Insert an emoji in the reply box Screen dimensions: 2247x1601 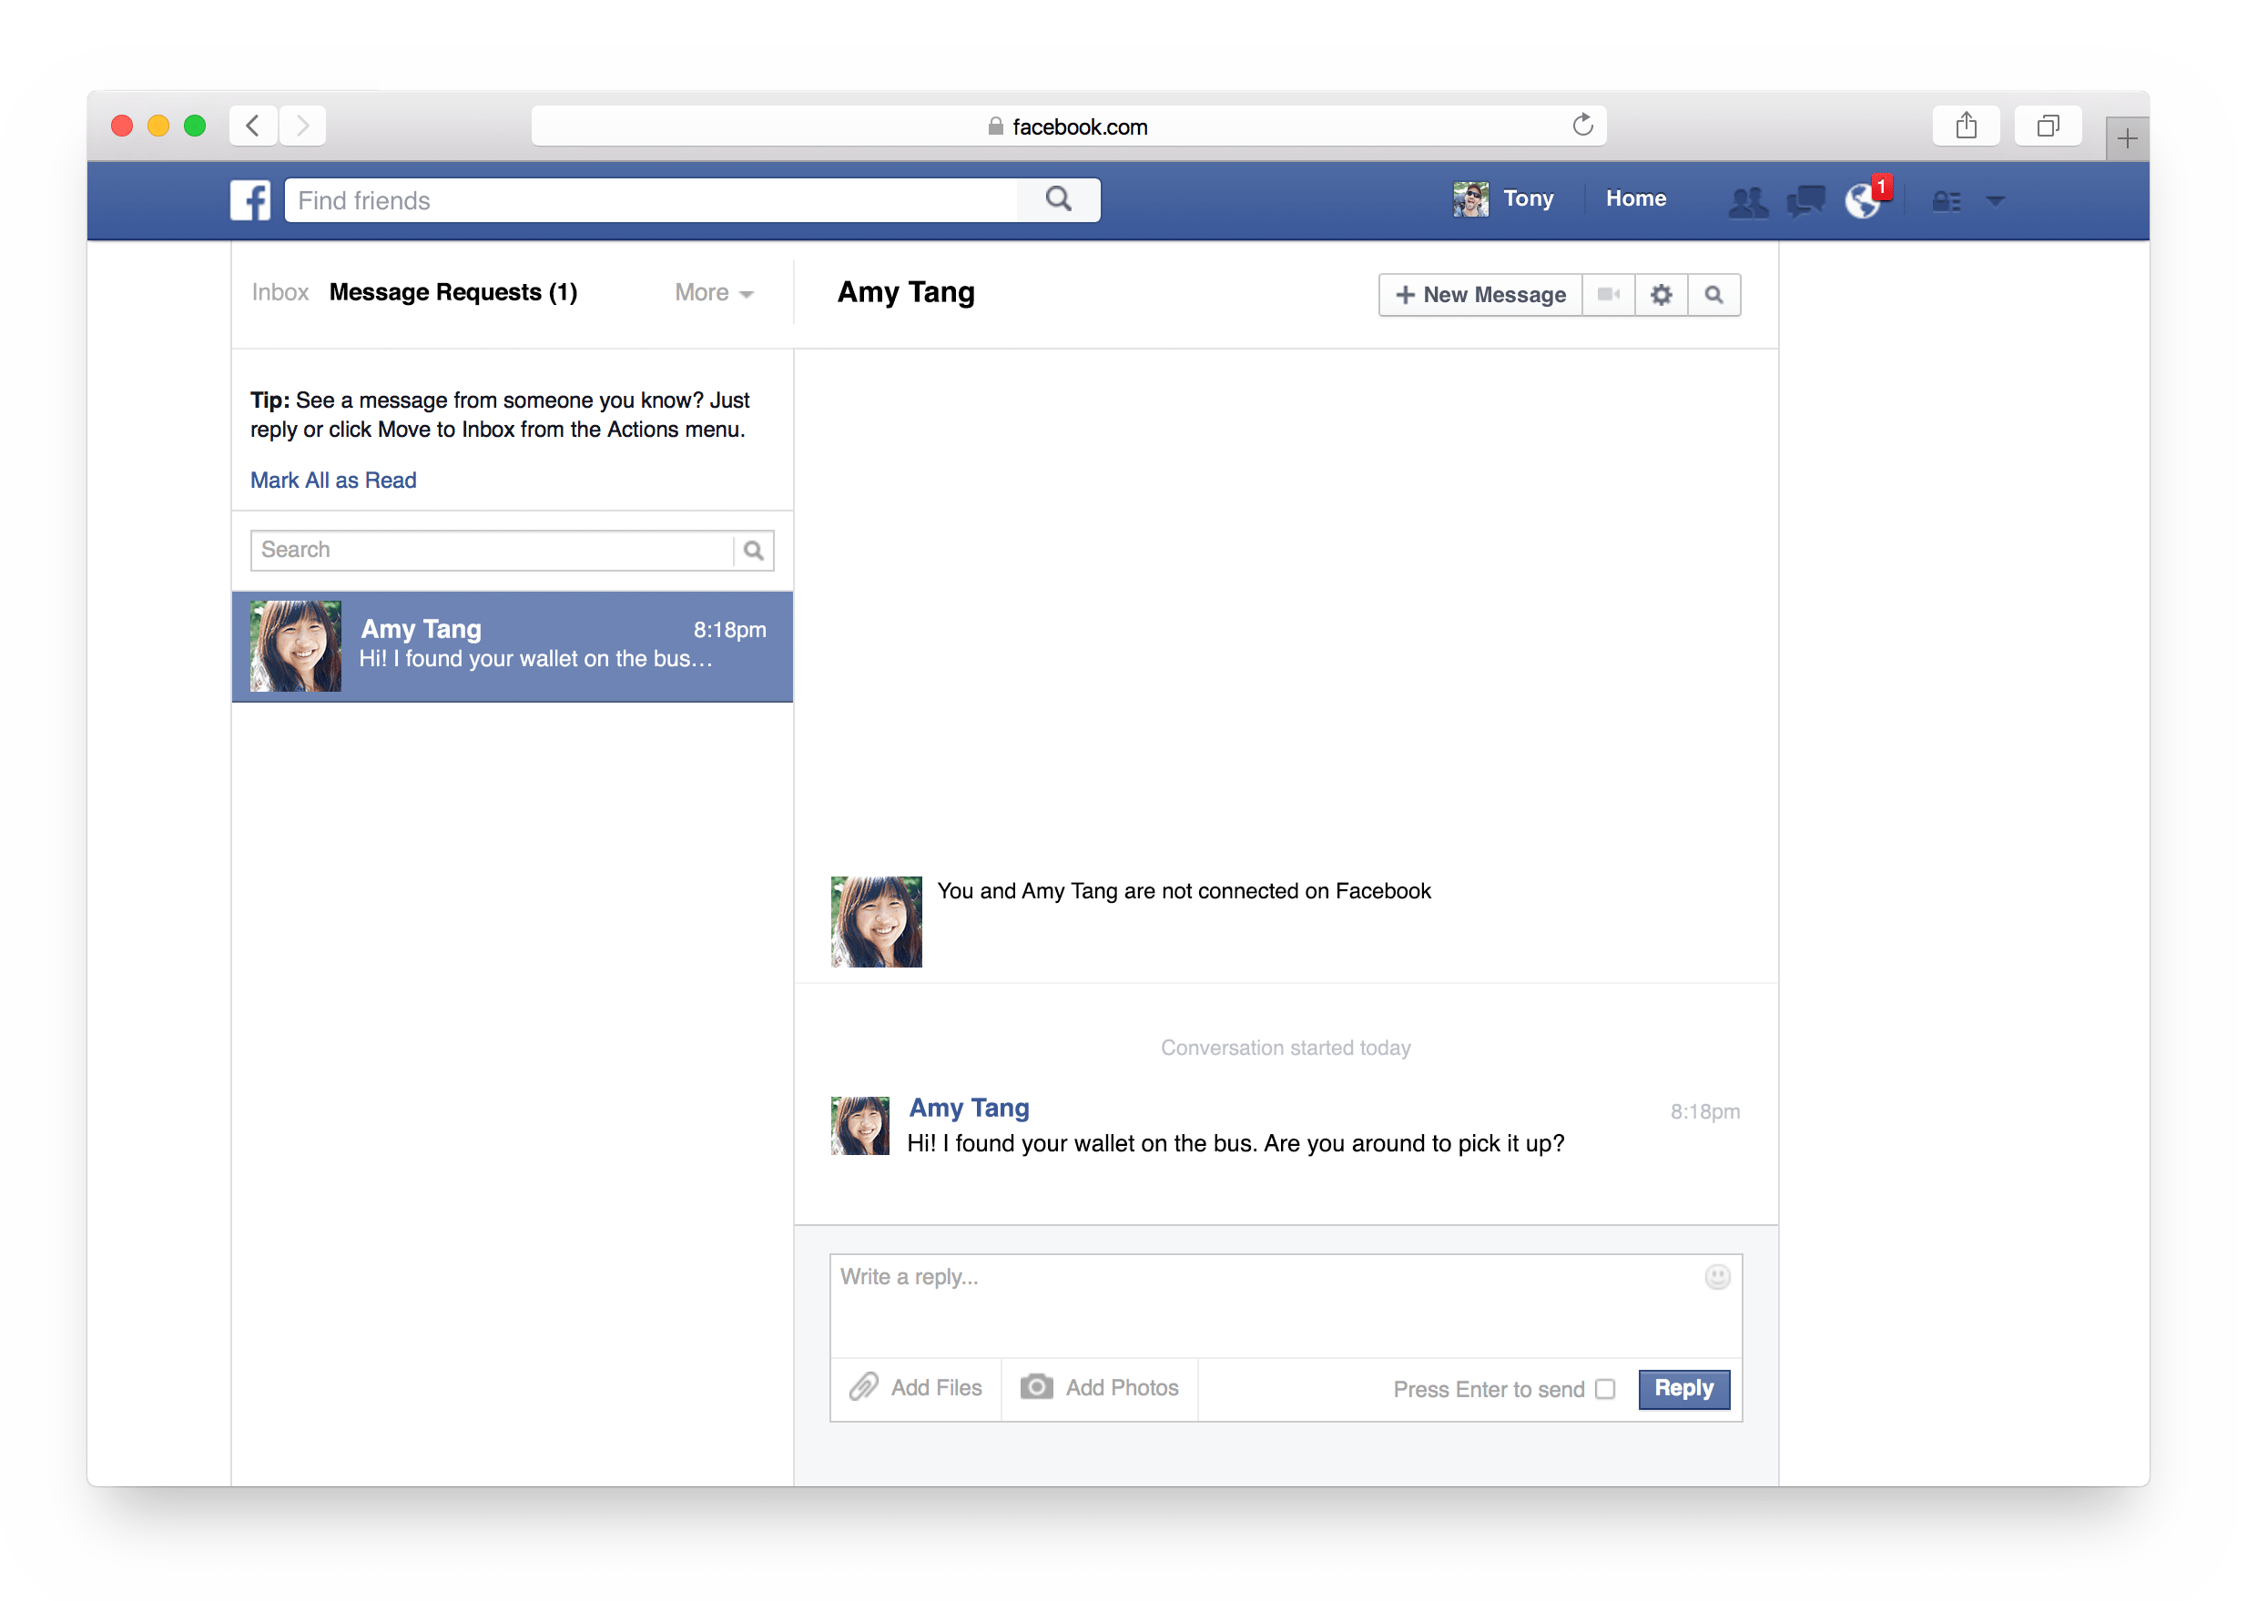[x=1717, y=1277]
